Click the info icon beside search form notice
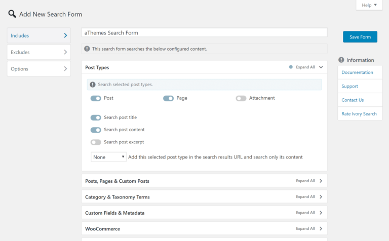This screenshot has height=241, width=389. 88,49
